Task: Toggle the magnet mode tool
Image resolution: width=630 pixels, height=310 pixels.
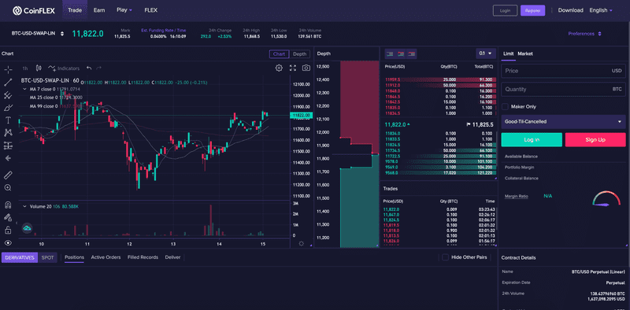Action: [8, 205]
